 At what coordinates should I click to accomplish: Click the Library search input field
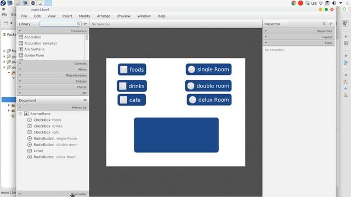pyautogui.click(x=60, y=24)
